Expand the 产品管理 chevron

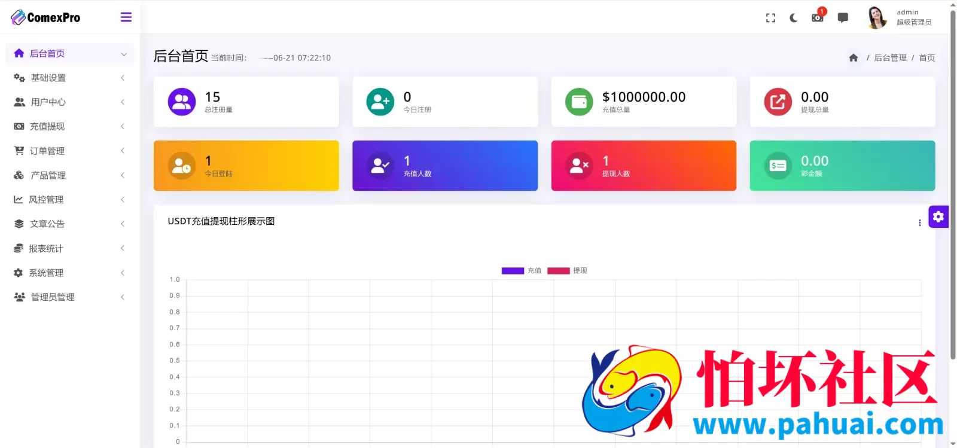pyautogui.click(x=123, y=175)
